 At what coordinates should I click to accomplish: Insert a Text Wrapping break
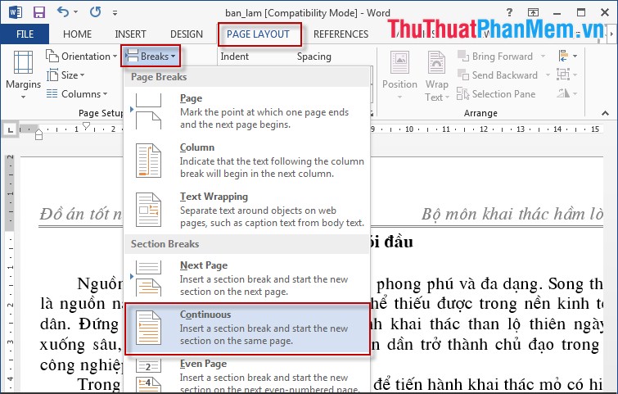coord(247,210)
